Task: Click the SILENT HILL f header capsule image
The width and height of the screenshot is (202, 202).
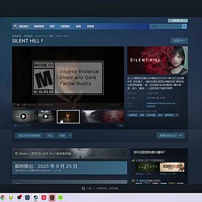Action: coord(158,61)
